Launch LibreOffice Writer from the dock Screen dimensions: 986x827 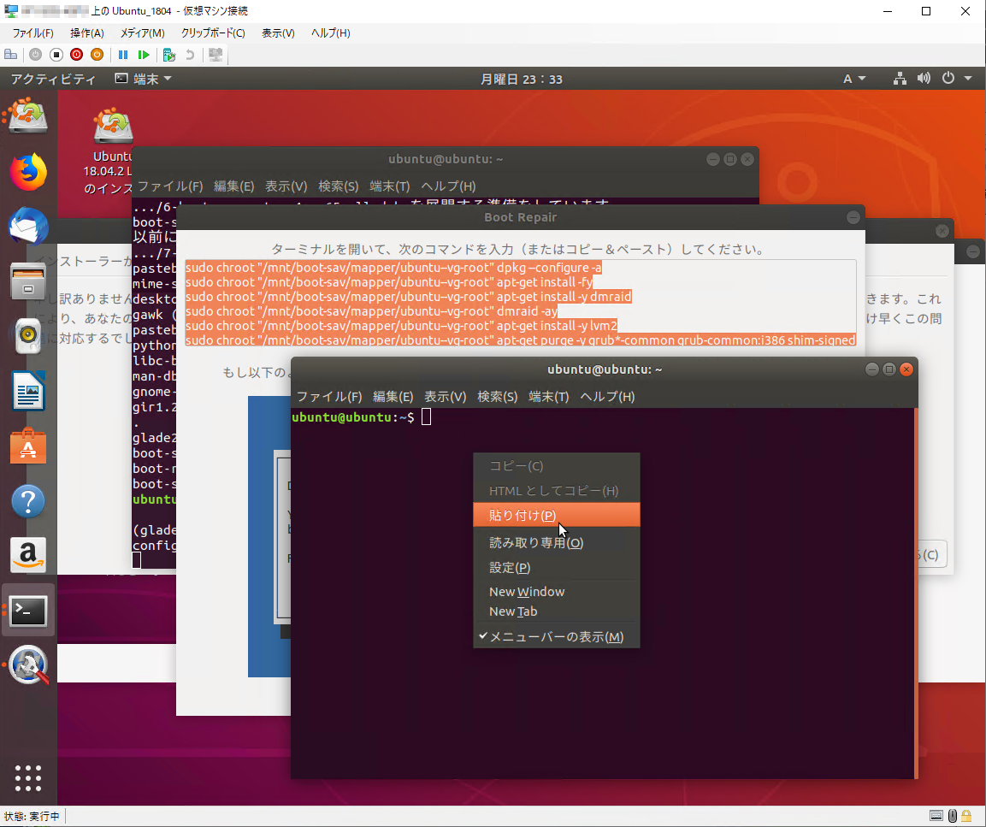coord(28,391)
